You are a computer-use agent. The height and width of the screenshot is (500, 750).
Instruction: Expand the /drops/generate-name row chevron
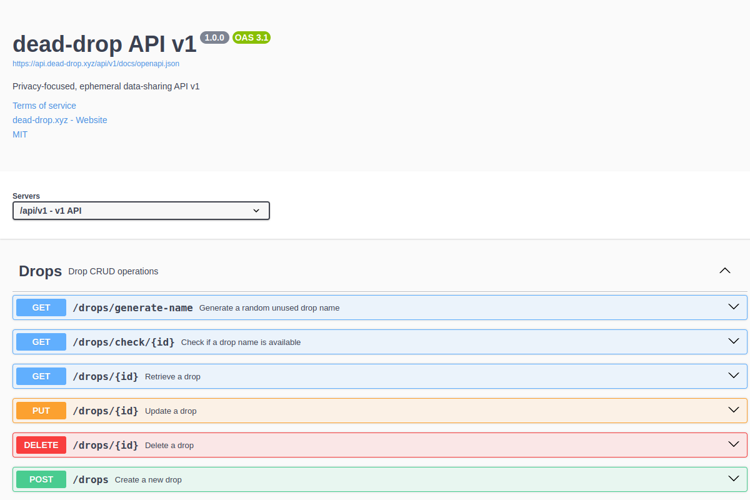coord(734,307)
